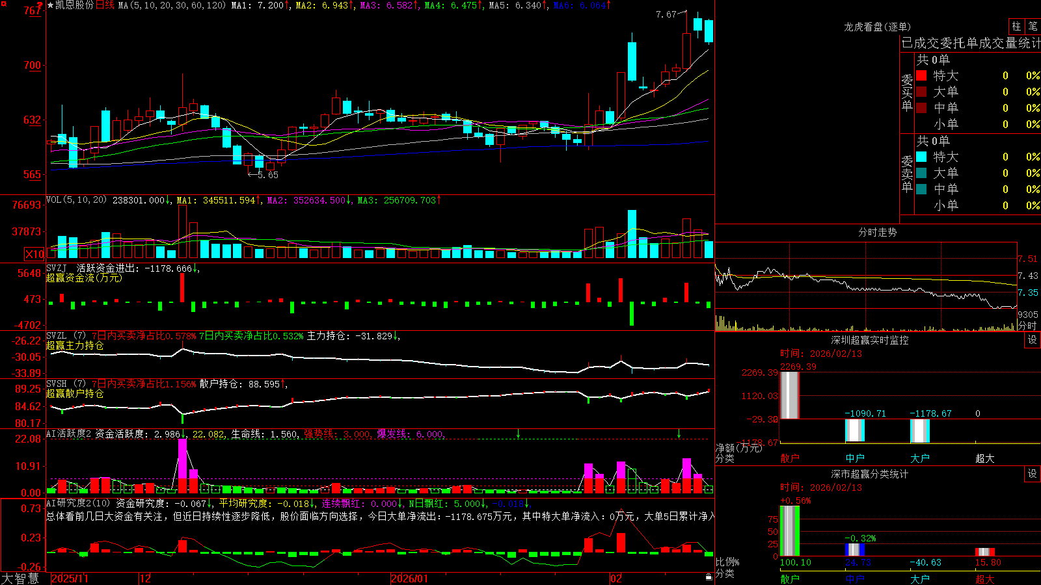Jump to the 12 month timeline marker
Screen dimensions: 1041x585
point(145,578)
